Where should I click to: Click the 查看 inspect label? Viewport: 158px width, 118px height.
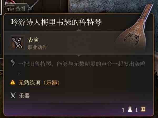click(x=21, y=9)
